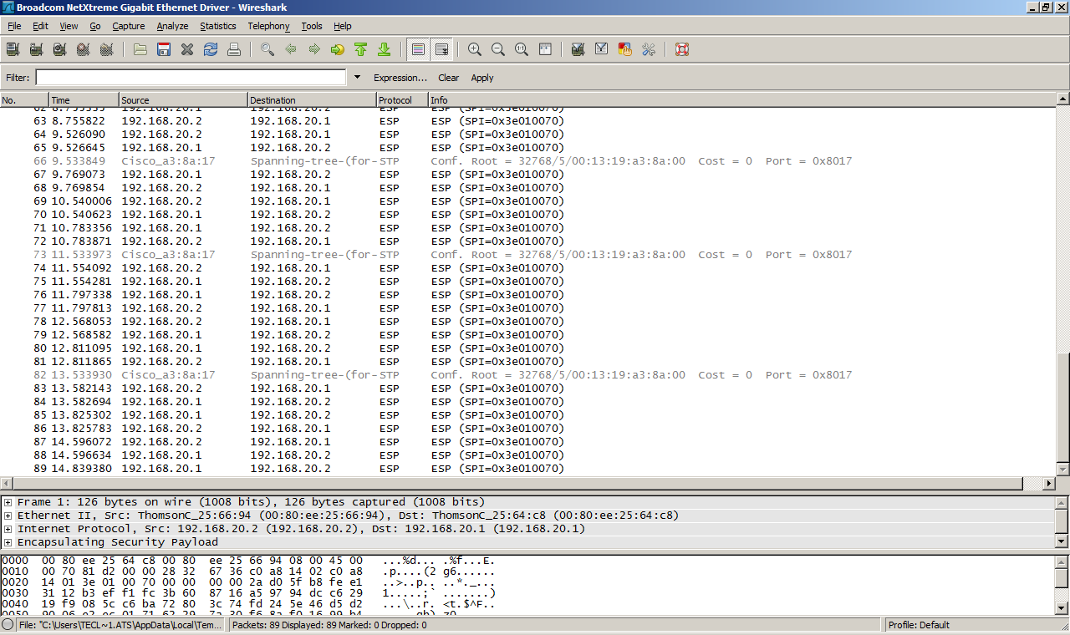Restart the running capture icon
The image size is (1070, 635).
[106, 49]
